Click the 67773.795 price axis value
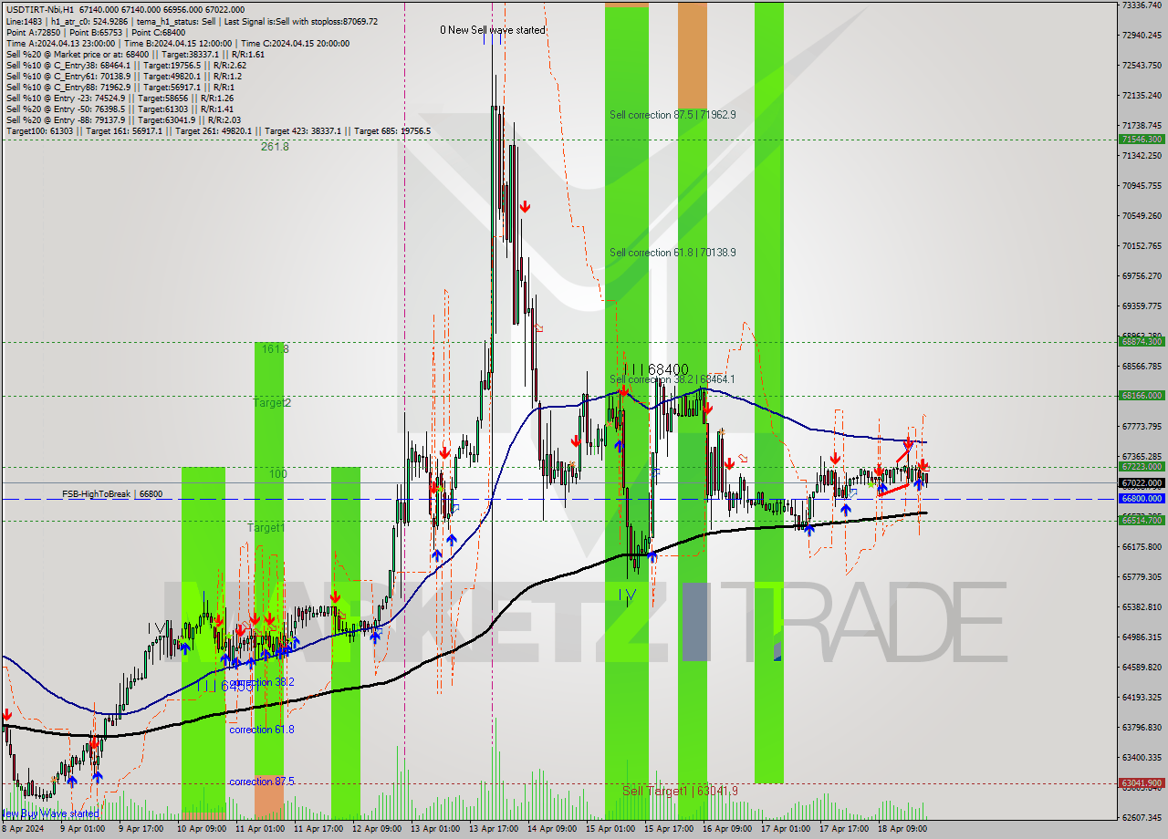Image resolution: width=1168 pixels, height=839 pixels. click(x=1141, y=427)
